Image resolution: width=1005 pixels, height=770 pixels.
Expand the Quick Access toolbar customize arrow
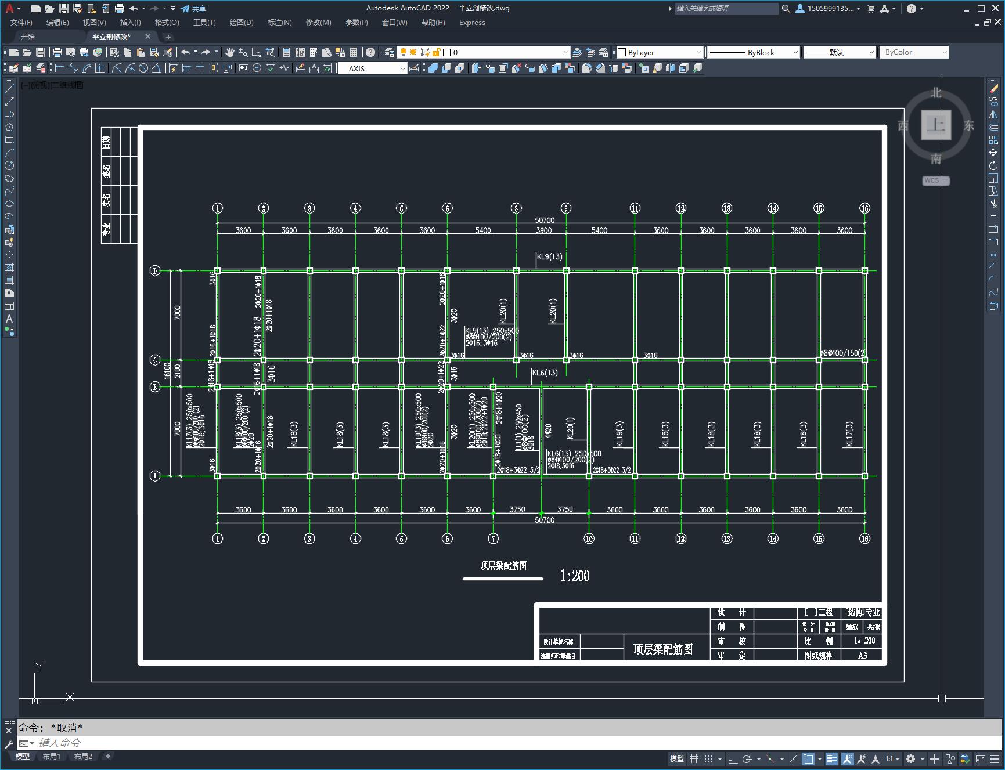(x=173, y=9)
